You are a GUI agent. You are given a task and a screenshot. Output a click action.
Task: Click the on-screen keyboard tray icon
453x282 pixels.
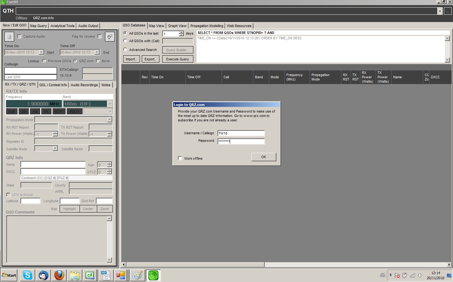tap(383, 275)
